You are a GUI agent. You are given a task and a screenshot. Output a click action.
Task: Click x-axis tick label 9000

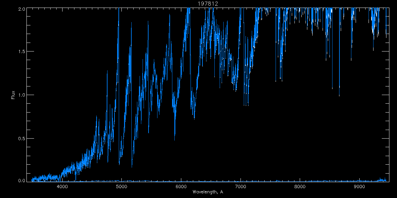(359, 187)
